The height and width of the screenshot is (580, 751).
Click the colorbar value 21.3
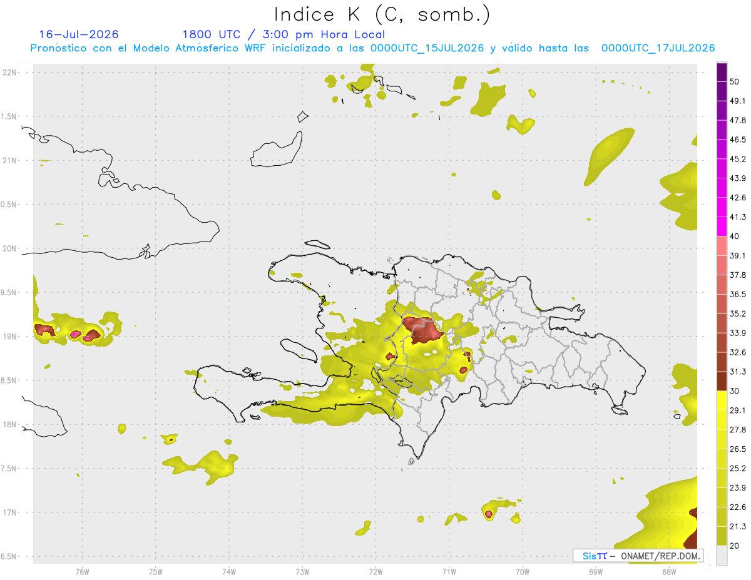click(738, 526)
